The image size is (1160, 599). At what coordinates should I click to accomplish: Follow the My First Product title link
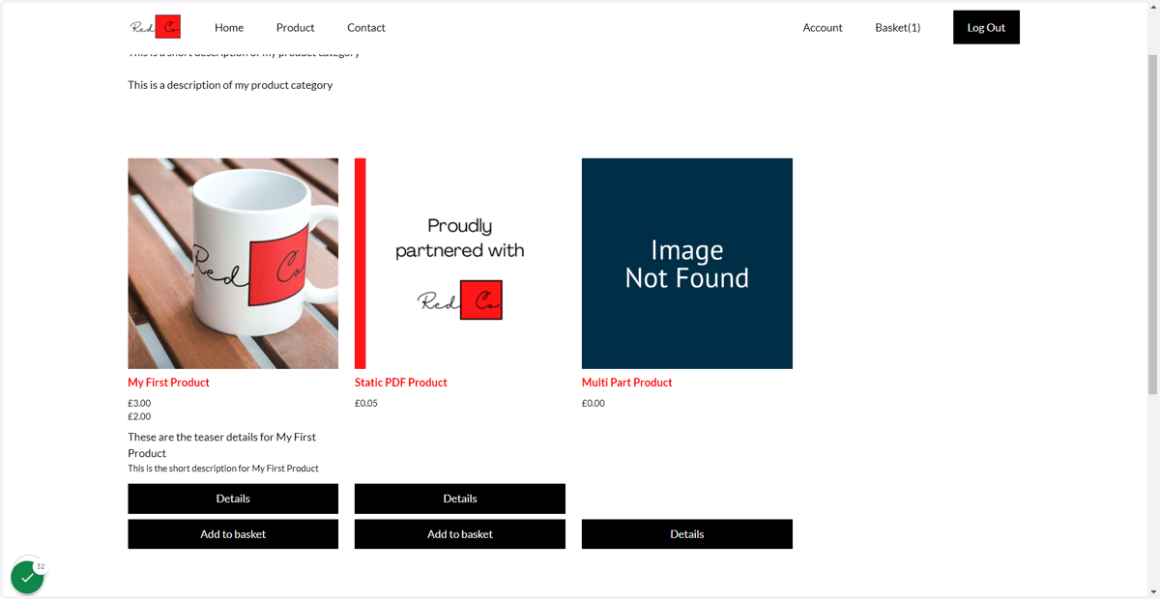168,383
